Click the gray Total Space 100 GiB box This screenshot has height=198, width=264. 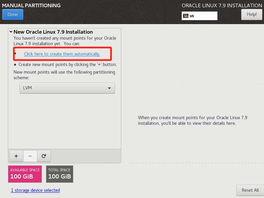pyautogui.click(x=59, y=174)
